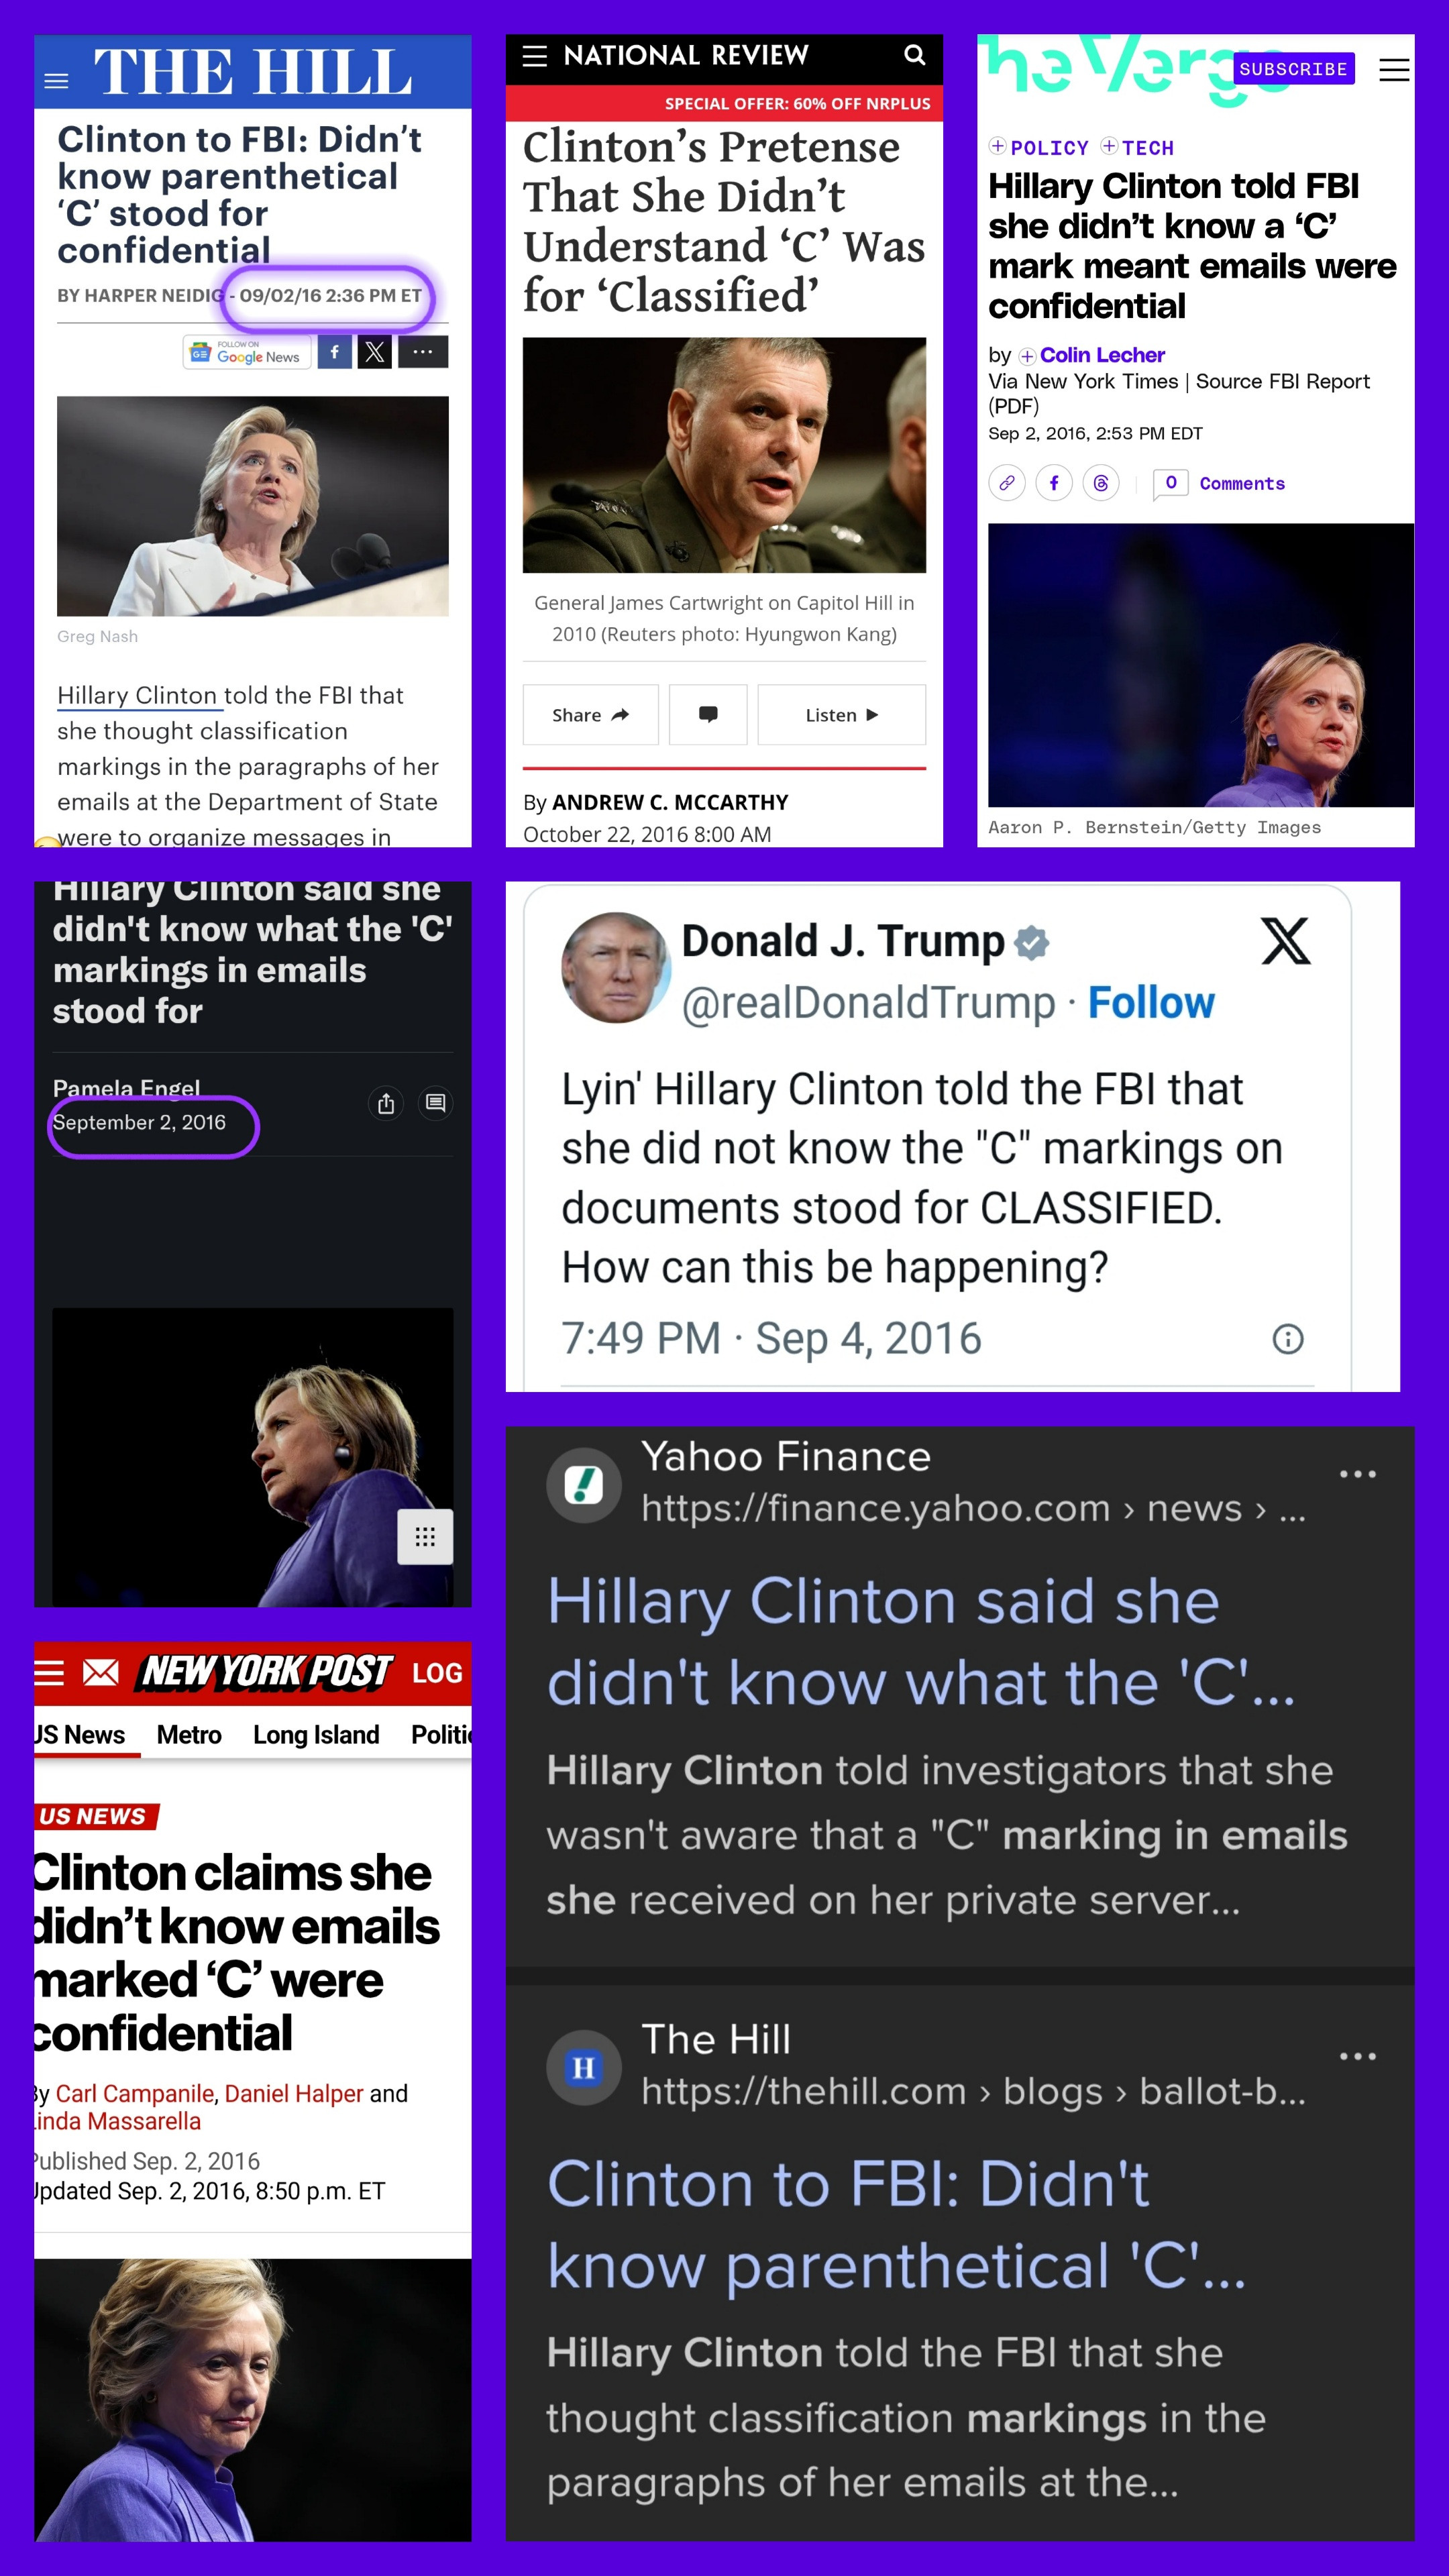This screenshot has width=1449, height=2576.
Task: Open The Verge hamburger menu
Action: [x=1394, y=70]
